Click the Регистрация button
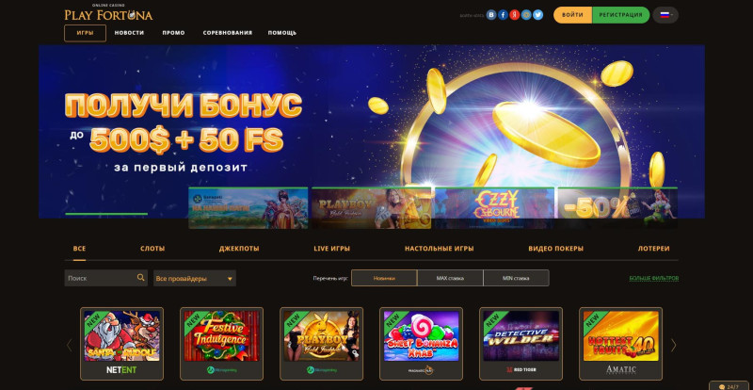This screenshot has height=390, width=753. click(x=621, y=15)
